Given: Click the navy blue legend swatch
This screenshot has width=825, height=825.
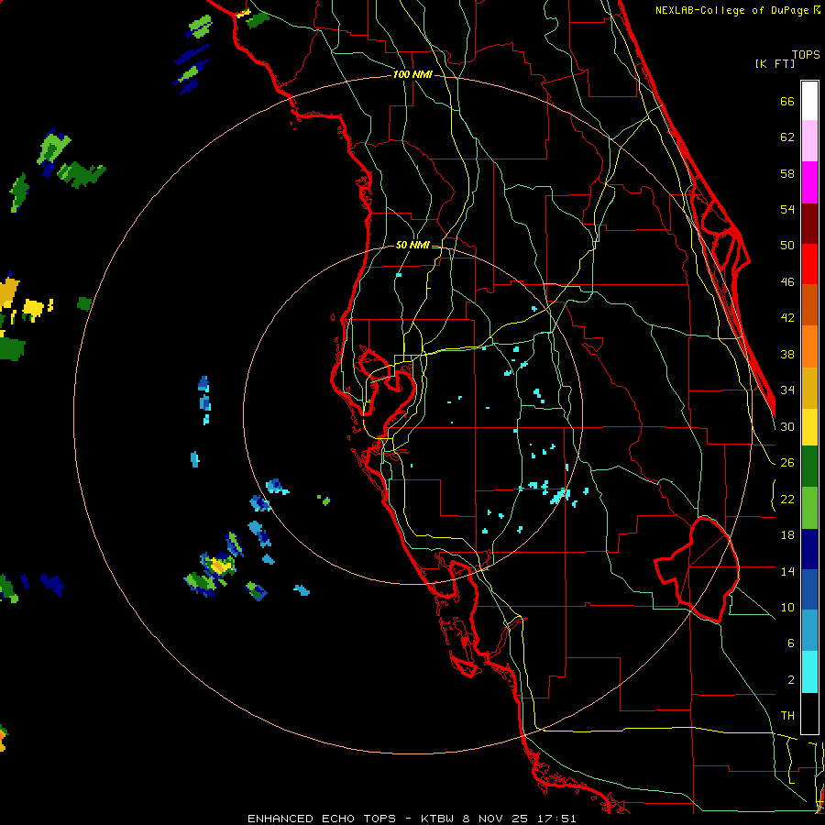Looking at the screenshot, I should coord(809,549).
